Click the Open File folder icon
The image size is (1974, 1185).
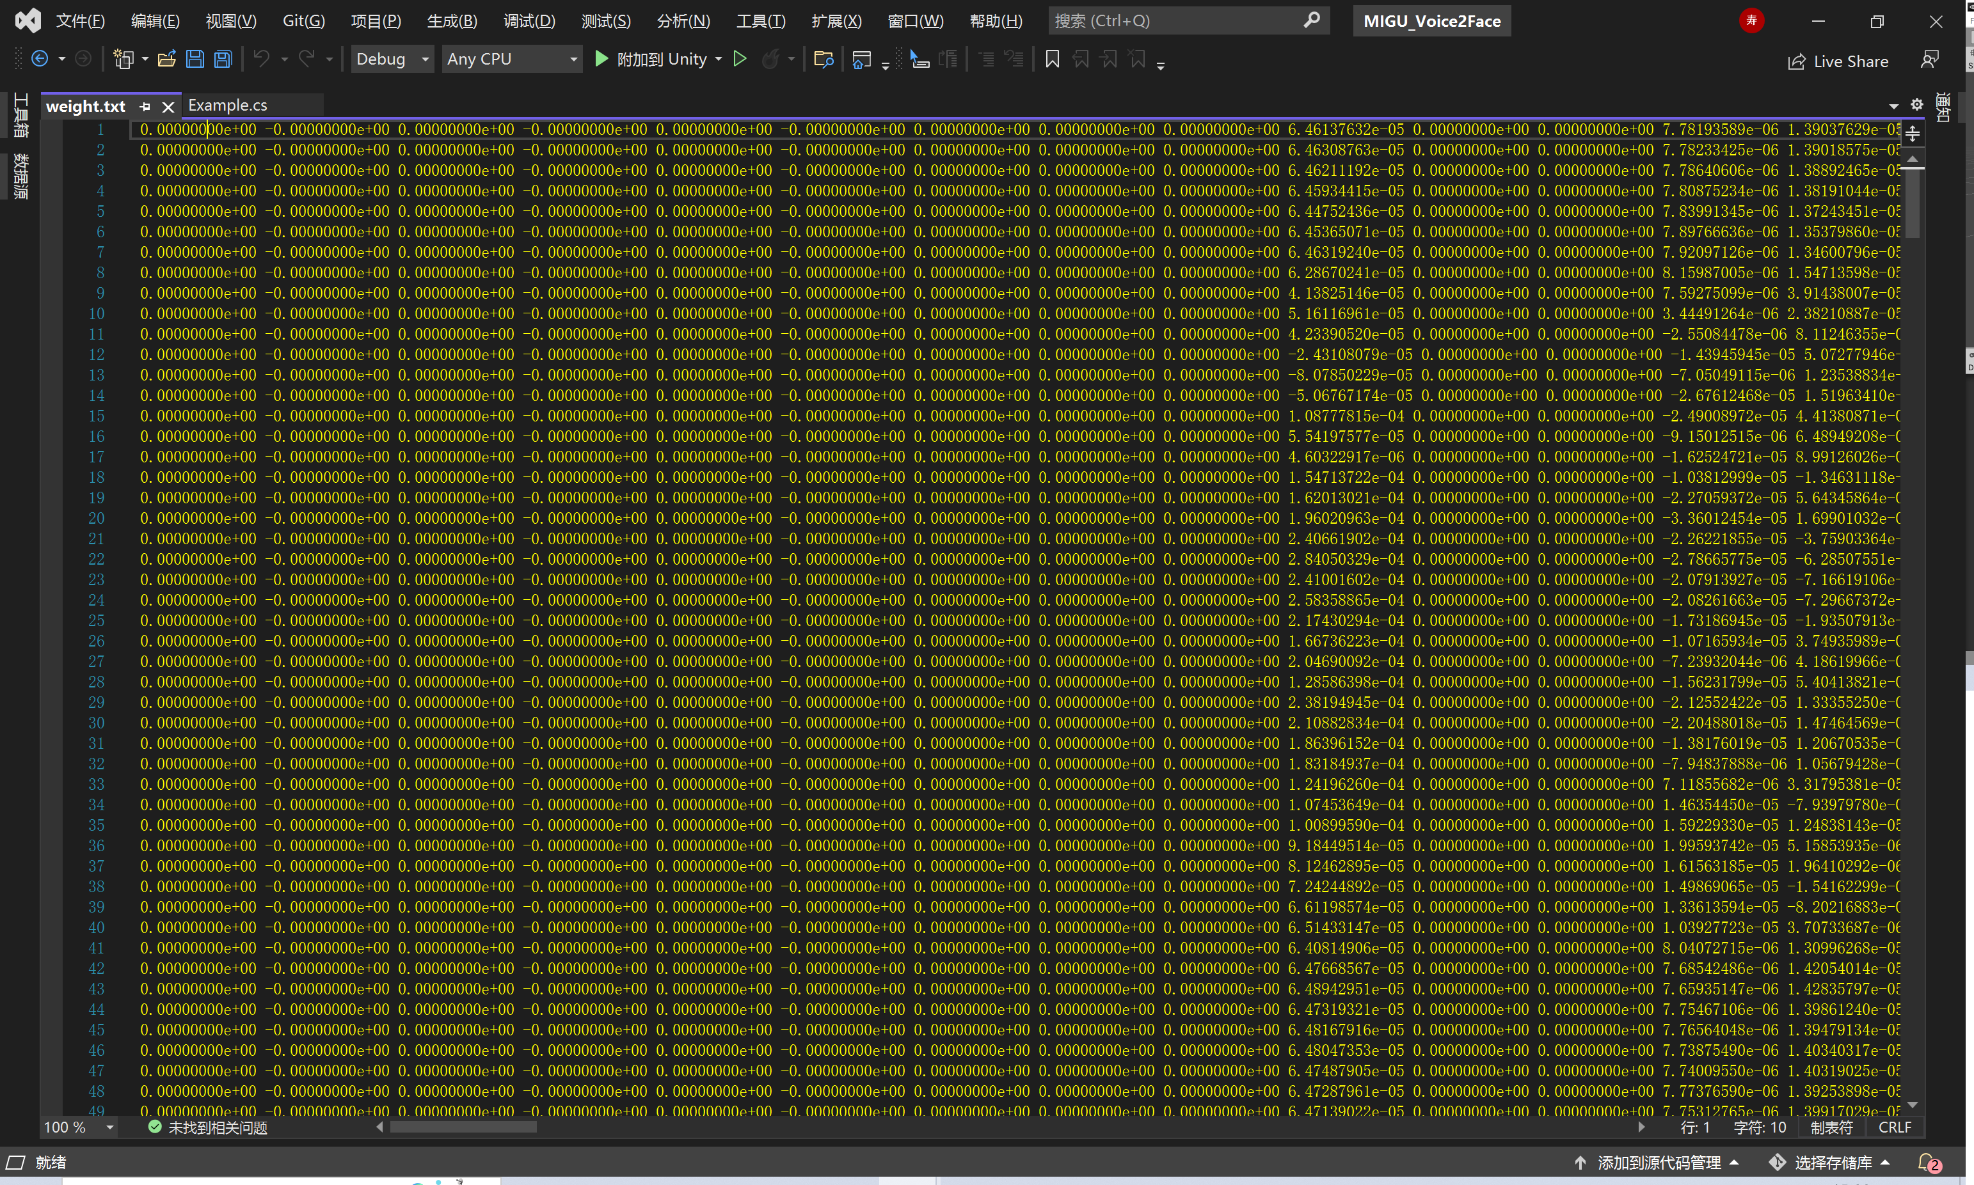(x=166, y=59)
